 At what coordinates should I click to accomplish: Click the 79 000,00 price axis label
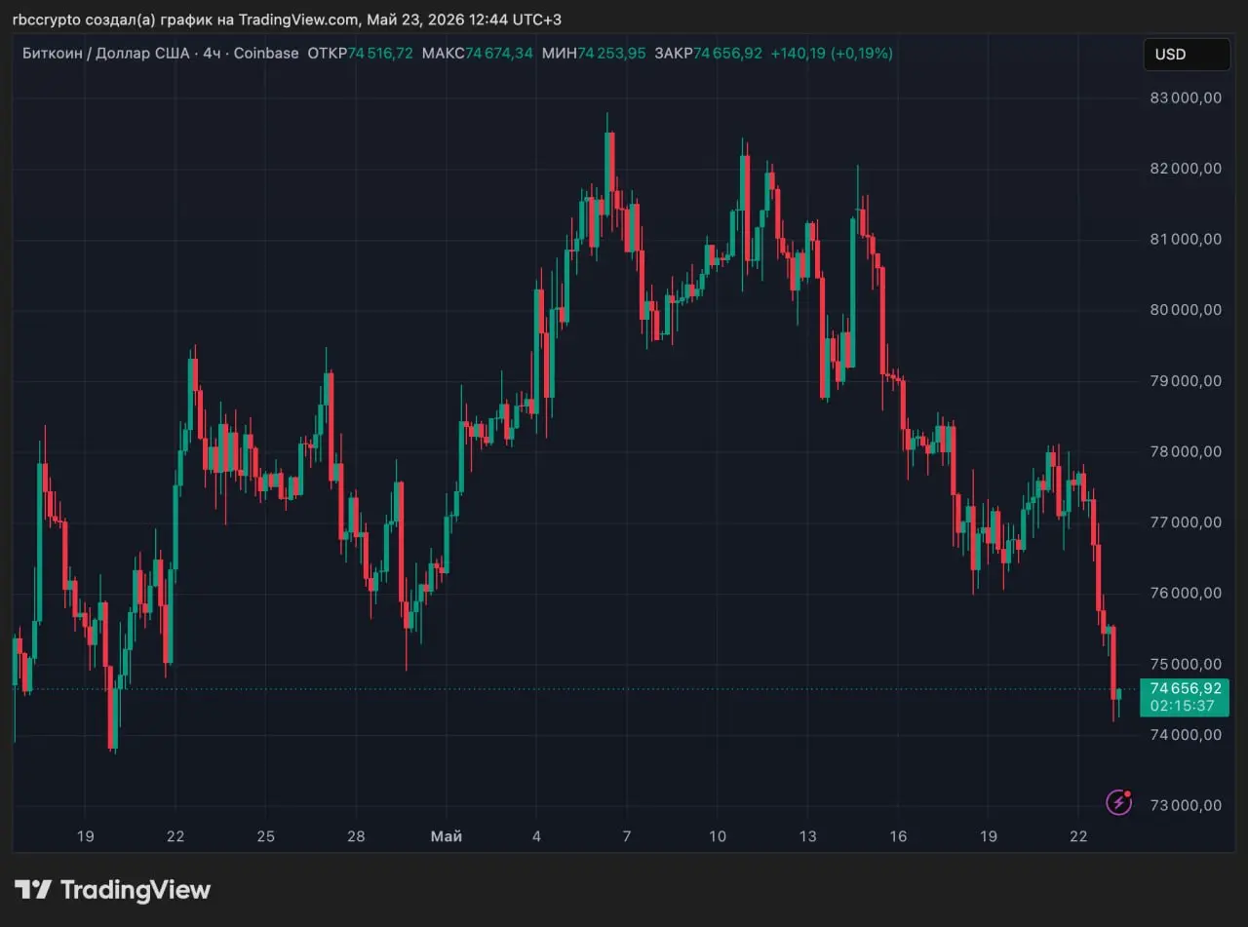1186,381
